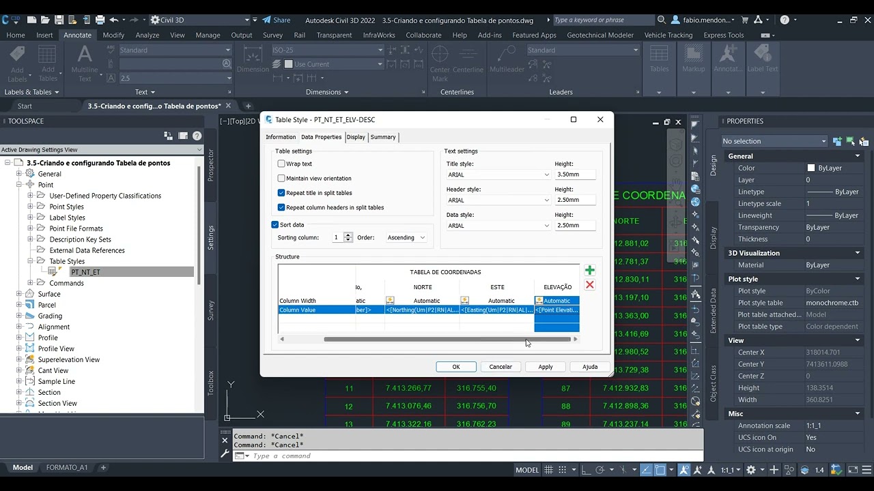Expand the Label Styles tree node
Screen dimensions: 874x491
(31, 218)
